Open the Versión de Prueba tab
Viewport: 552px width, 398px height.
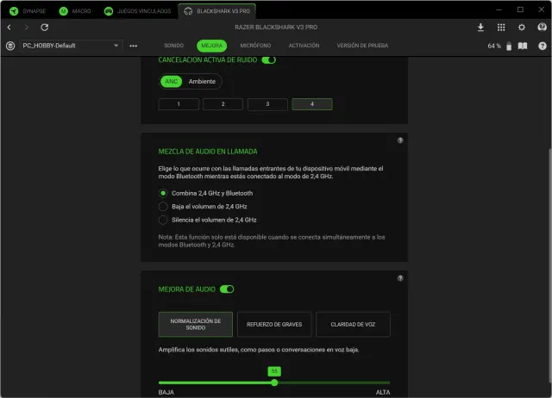pos(362,46)
